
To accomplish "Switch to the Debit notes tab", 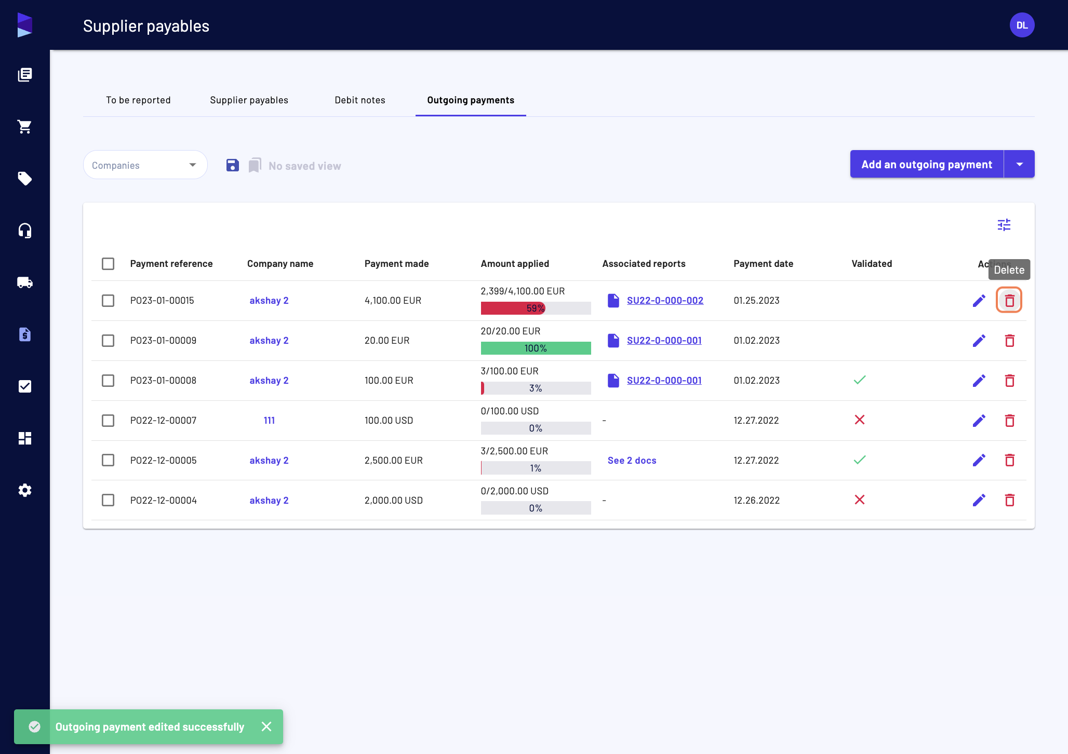I will click(360, 100).
